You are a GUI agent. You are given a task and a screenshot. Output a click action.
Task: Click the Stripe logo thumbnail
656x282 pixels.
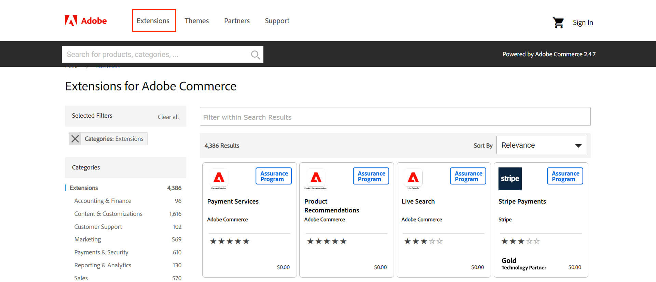click(510, 179)
